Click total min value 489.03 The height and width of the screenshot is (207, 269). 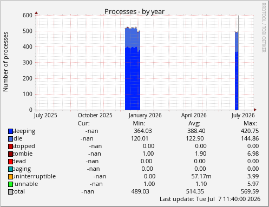(x=140, y=191)
